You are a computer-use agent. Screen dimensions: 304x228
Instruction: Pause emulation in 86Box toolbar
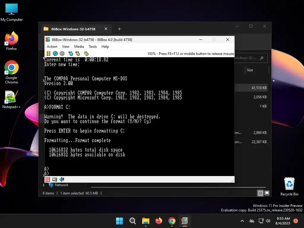click(x=48, y=53)
